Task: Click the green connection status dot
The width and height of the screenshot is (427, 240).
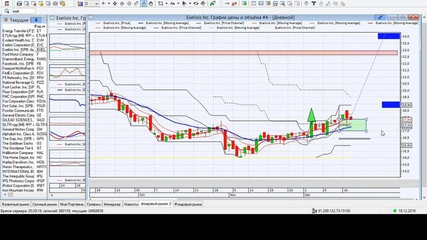Action: (x=395, y=211)
